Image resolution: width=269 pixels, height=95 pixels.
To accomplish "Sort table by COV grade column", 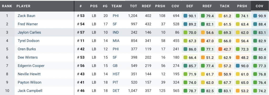I will pyautogui.click(x=259, y=6).
